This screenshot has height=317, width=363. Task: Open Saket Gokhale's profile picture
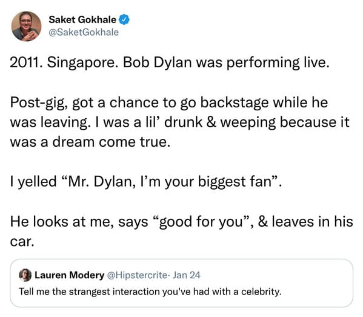[x=26, y=26]
